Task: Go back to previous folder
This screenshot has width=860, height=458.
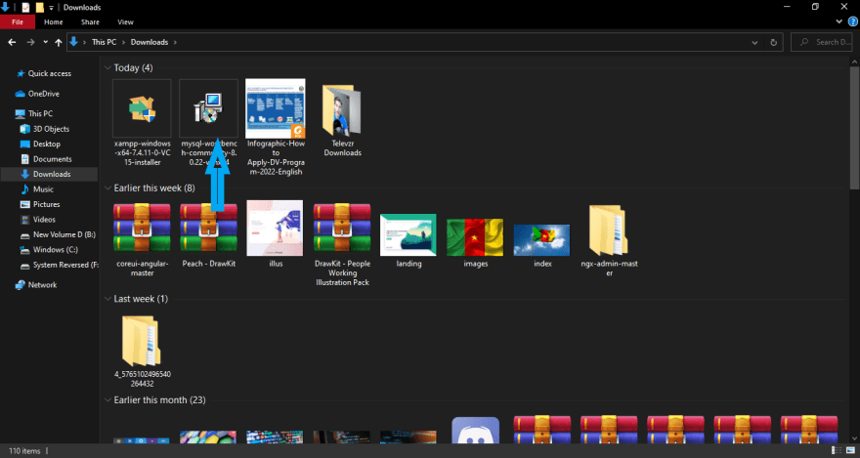Action: [12, 42]
